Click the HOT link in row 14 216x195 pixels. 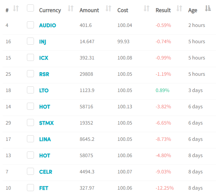click(x=45, y=107)
